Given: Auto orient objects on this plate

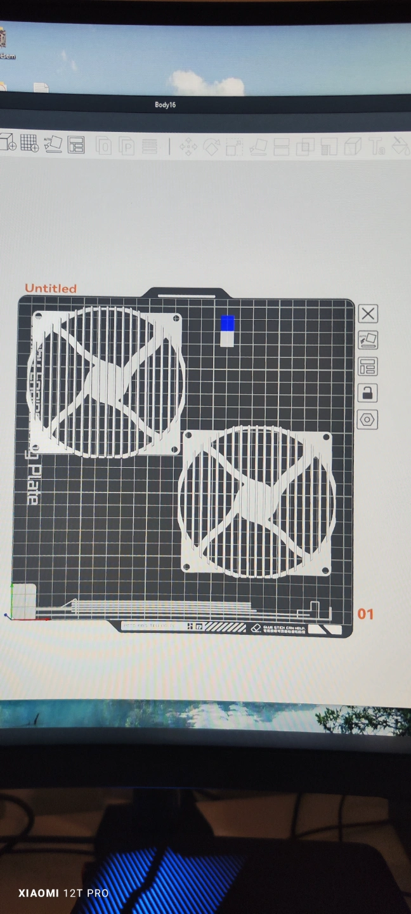Looking at the screenshot, I should click(368, 340).
